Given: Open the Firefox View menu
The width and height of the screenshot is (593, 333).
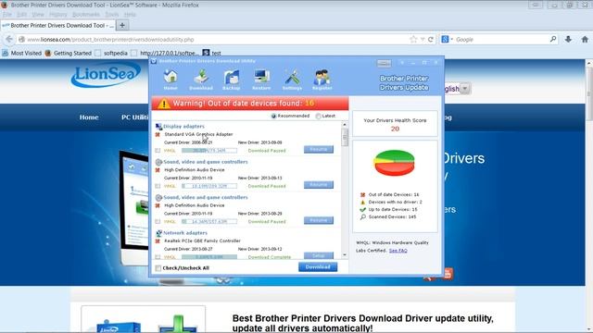Looking at the screenshot, I should tap(38, 15).
